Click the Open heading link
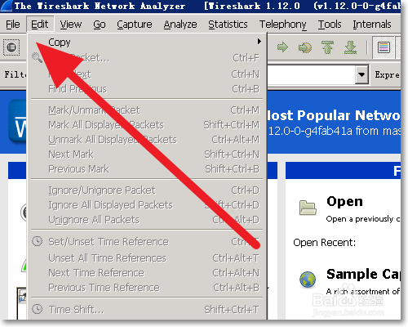This screenshot has width=408, height=327. pyautogui.click(x=344, y=202)
